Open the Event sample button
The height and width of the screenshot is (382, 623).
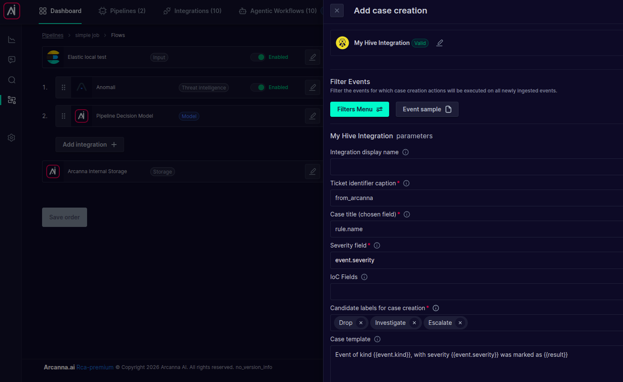[x=427, y=109]
